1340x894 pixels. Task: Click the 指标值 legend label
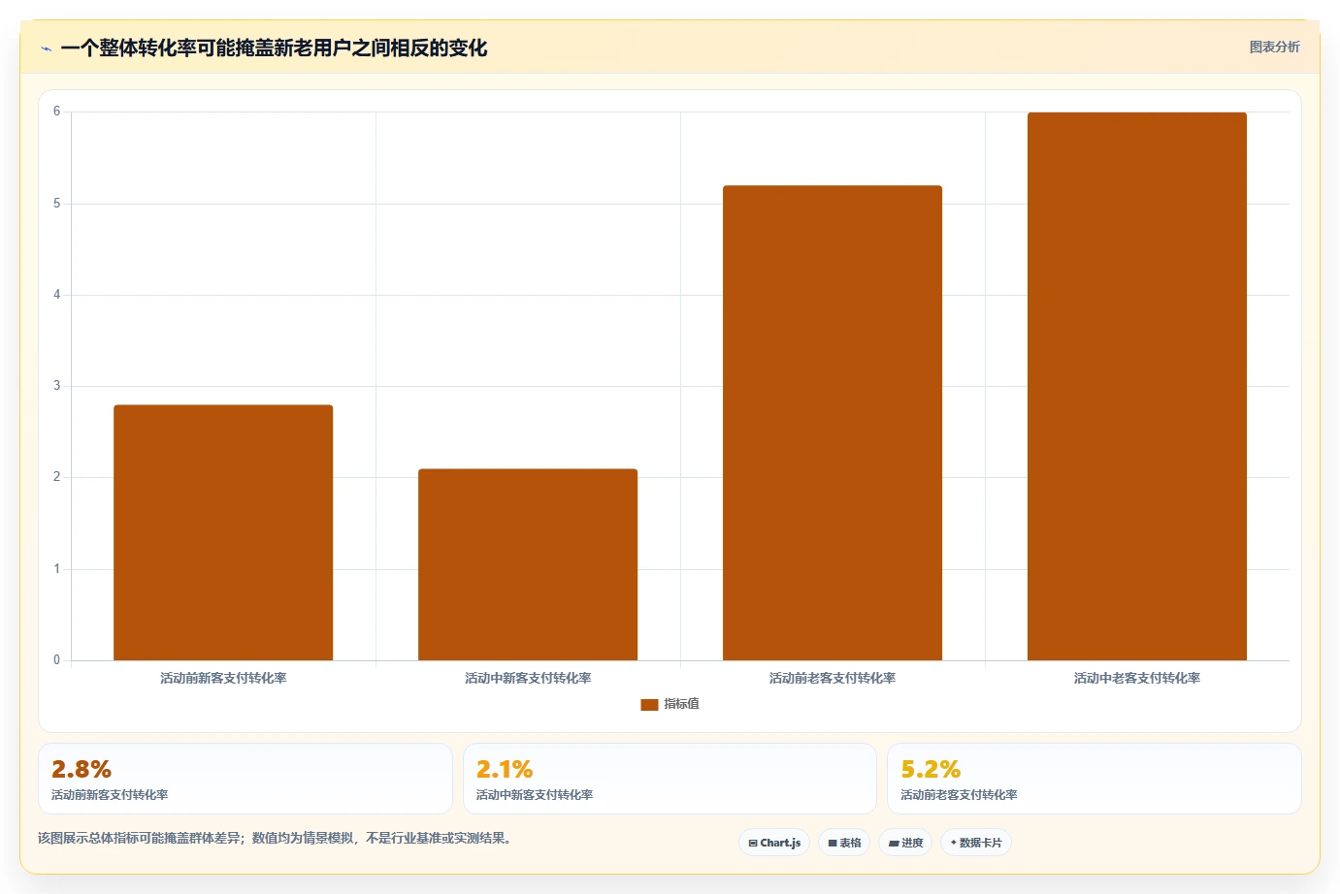click(x=681, y=704)
